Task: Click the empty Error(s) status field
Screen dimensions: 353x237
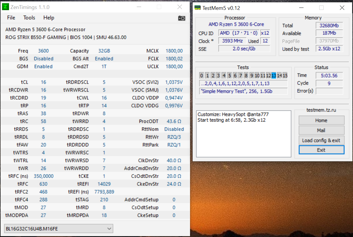Action: tap(329, 91)
